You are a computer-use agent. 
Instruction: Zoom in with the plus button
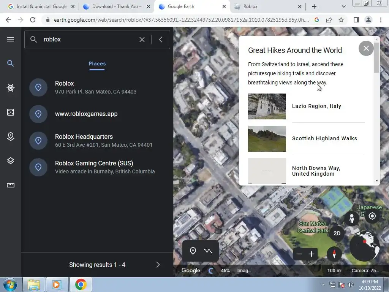click(312, 254)
